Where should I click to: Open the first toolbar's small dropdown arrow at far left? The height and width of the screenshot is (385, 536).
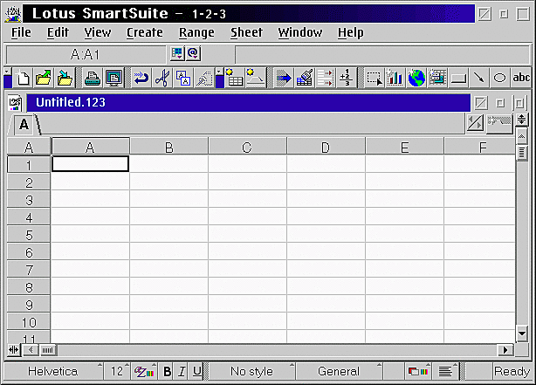tap(7, 72)
